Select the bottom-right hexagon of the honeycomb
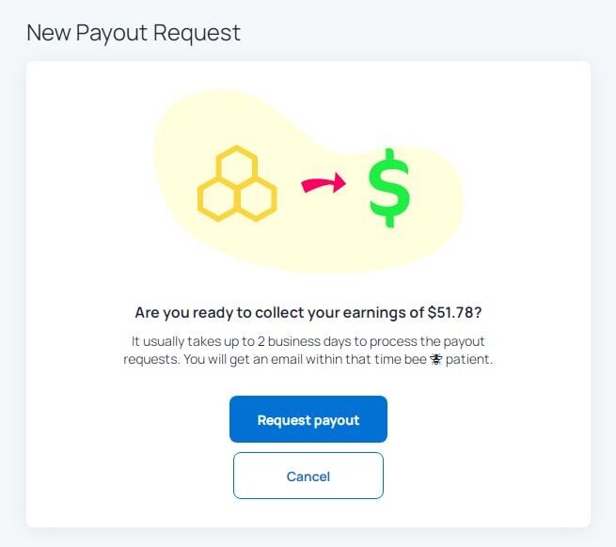Image resolution: width=616 pixels, height=547 pixels. [257, 199]
